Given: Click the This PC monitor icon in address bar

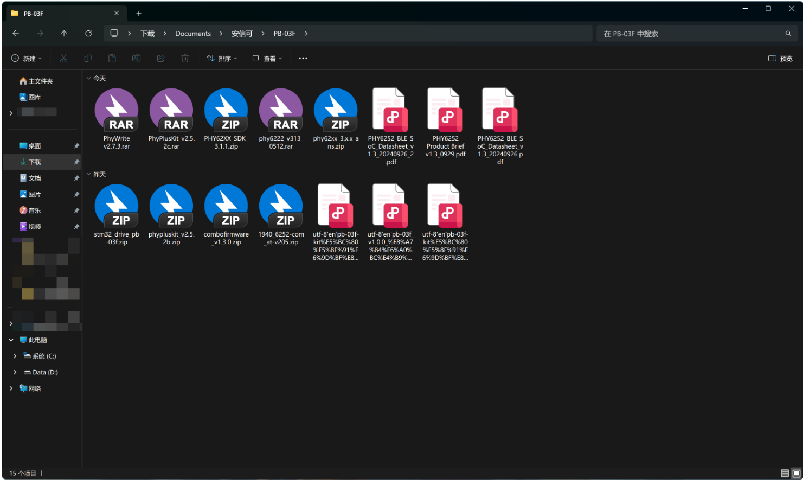Looking at the screenshot, I should tap(114, 33).
